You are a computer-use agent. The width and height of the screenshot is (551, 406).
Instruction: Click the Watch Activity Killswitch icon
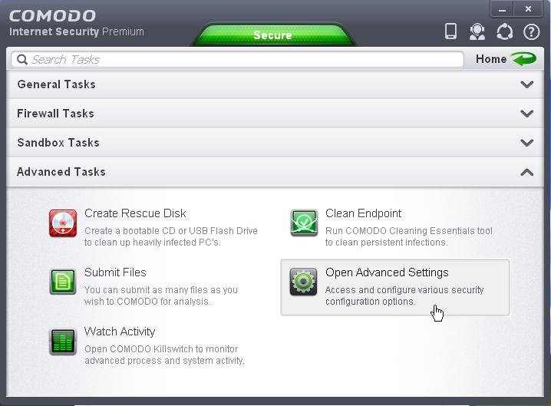[x=63, y=342]
